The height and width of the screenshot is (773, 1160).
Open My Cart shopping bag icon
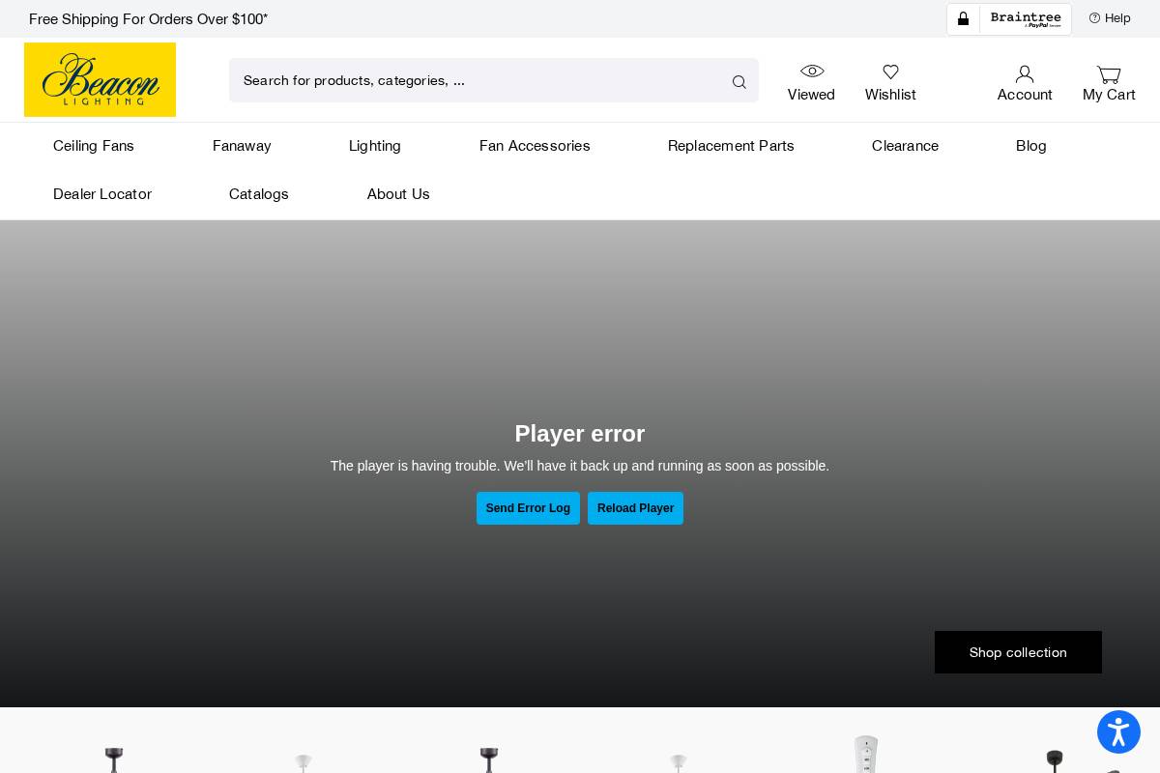1109,74
